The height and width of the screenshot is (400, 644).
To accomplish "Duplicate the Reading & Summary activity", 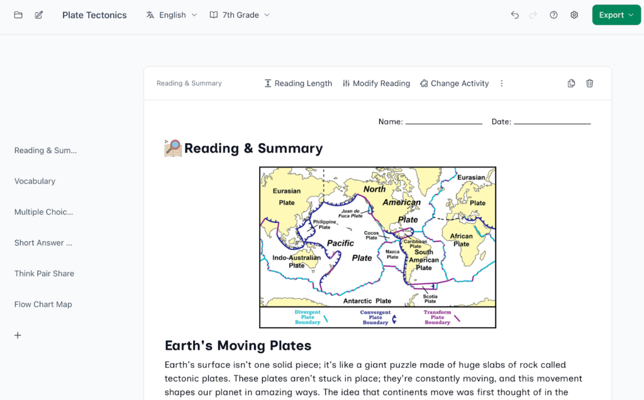I will [571, 84].
